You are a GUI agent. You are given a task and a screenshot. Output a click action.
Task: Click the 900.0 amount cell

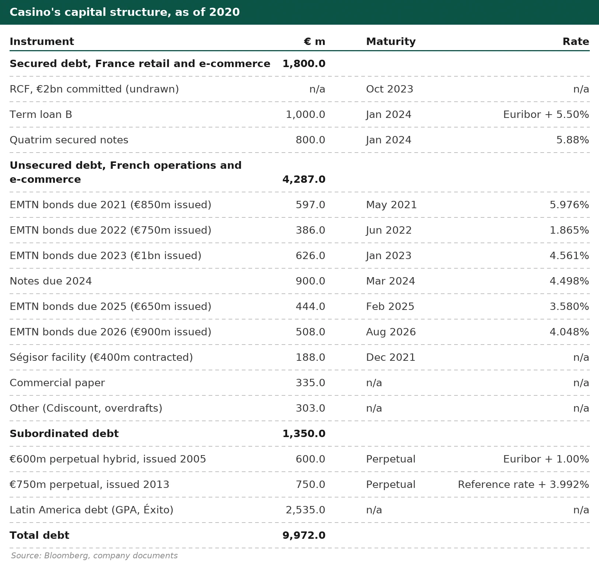point(310,281)
